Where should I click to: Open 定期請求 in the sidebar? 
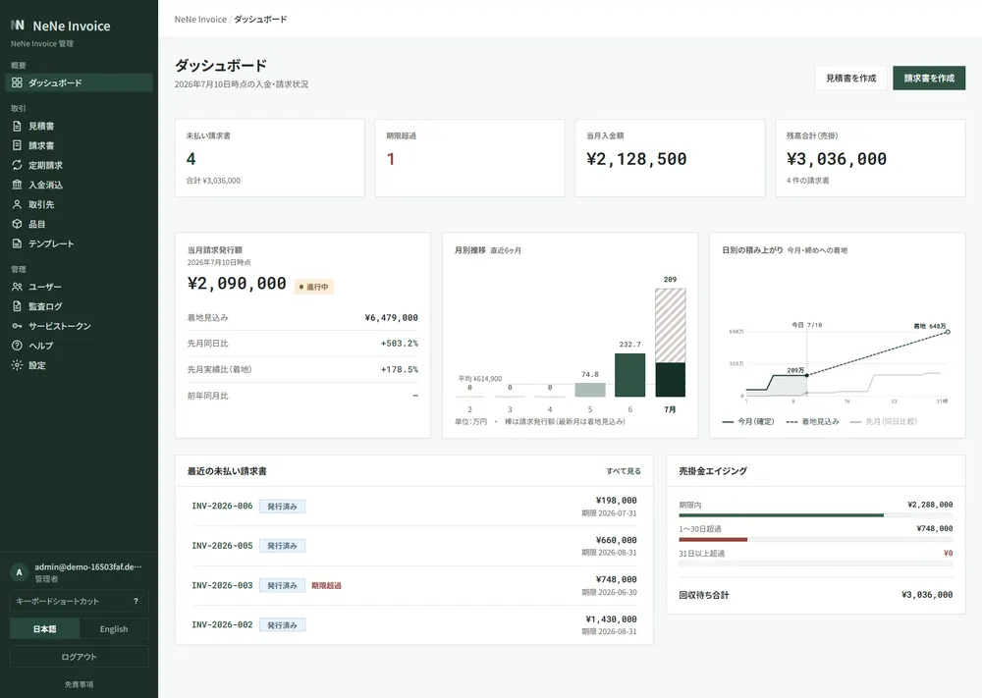(x=79, y=165)
